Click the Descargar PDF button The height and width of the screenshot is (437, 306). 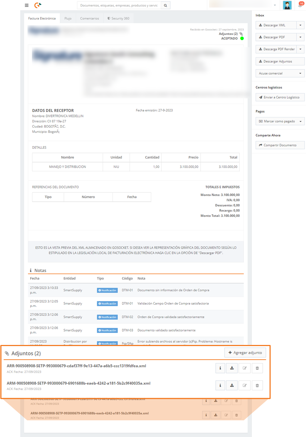click(276, 37)
